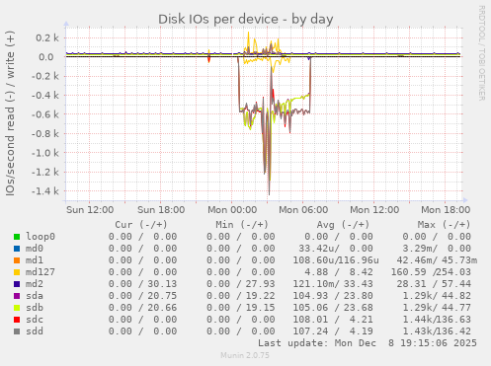
Task: Click the y-axis title IOs/second read / write
Action: coord(10,113)
